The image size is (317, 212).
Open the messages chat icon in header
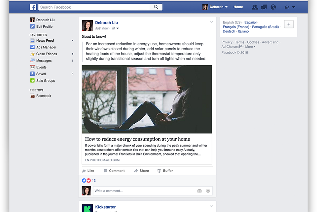click(x=264, y=7)
